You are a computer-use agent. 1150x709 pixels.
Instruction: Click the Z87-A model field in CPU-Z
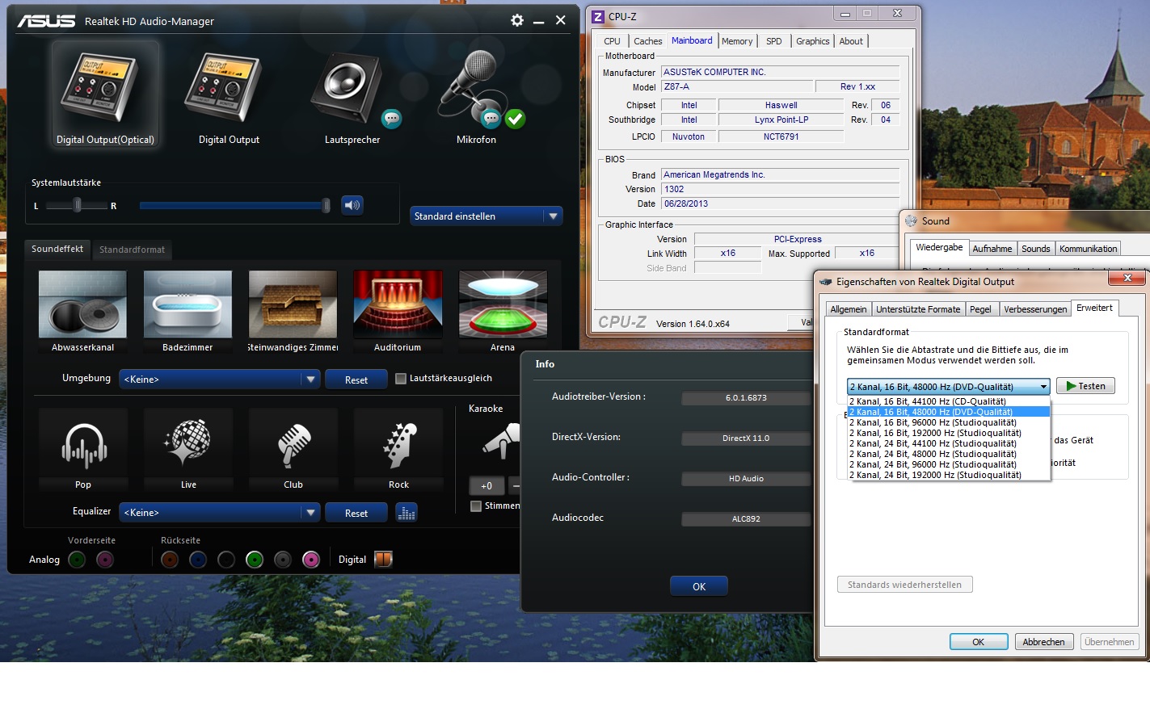[737, 86]
